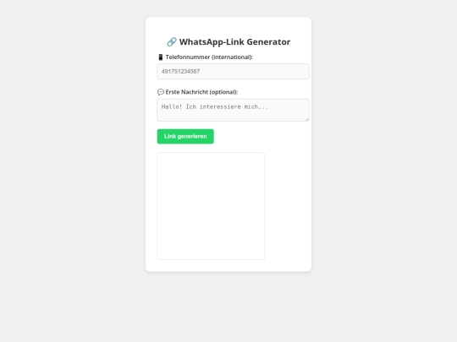
Task: Click the green Link generieren button
Action: 185,137
